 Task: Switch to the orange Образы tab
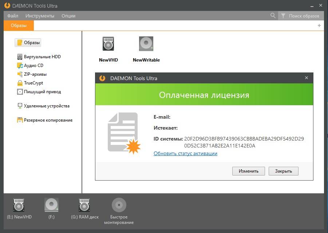[x=19, y=25]
